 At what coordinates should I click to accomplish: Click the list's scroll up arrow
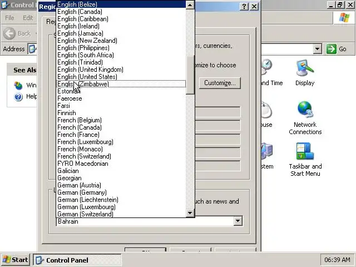pos(190,5)
